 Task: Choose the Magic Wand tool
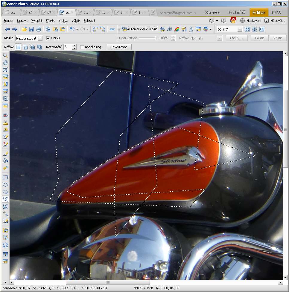[x=5, y=214]
